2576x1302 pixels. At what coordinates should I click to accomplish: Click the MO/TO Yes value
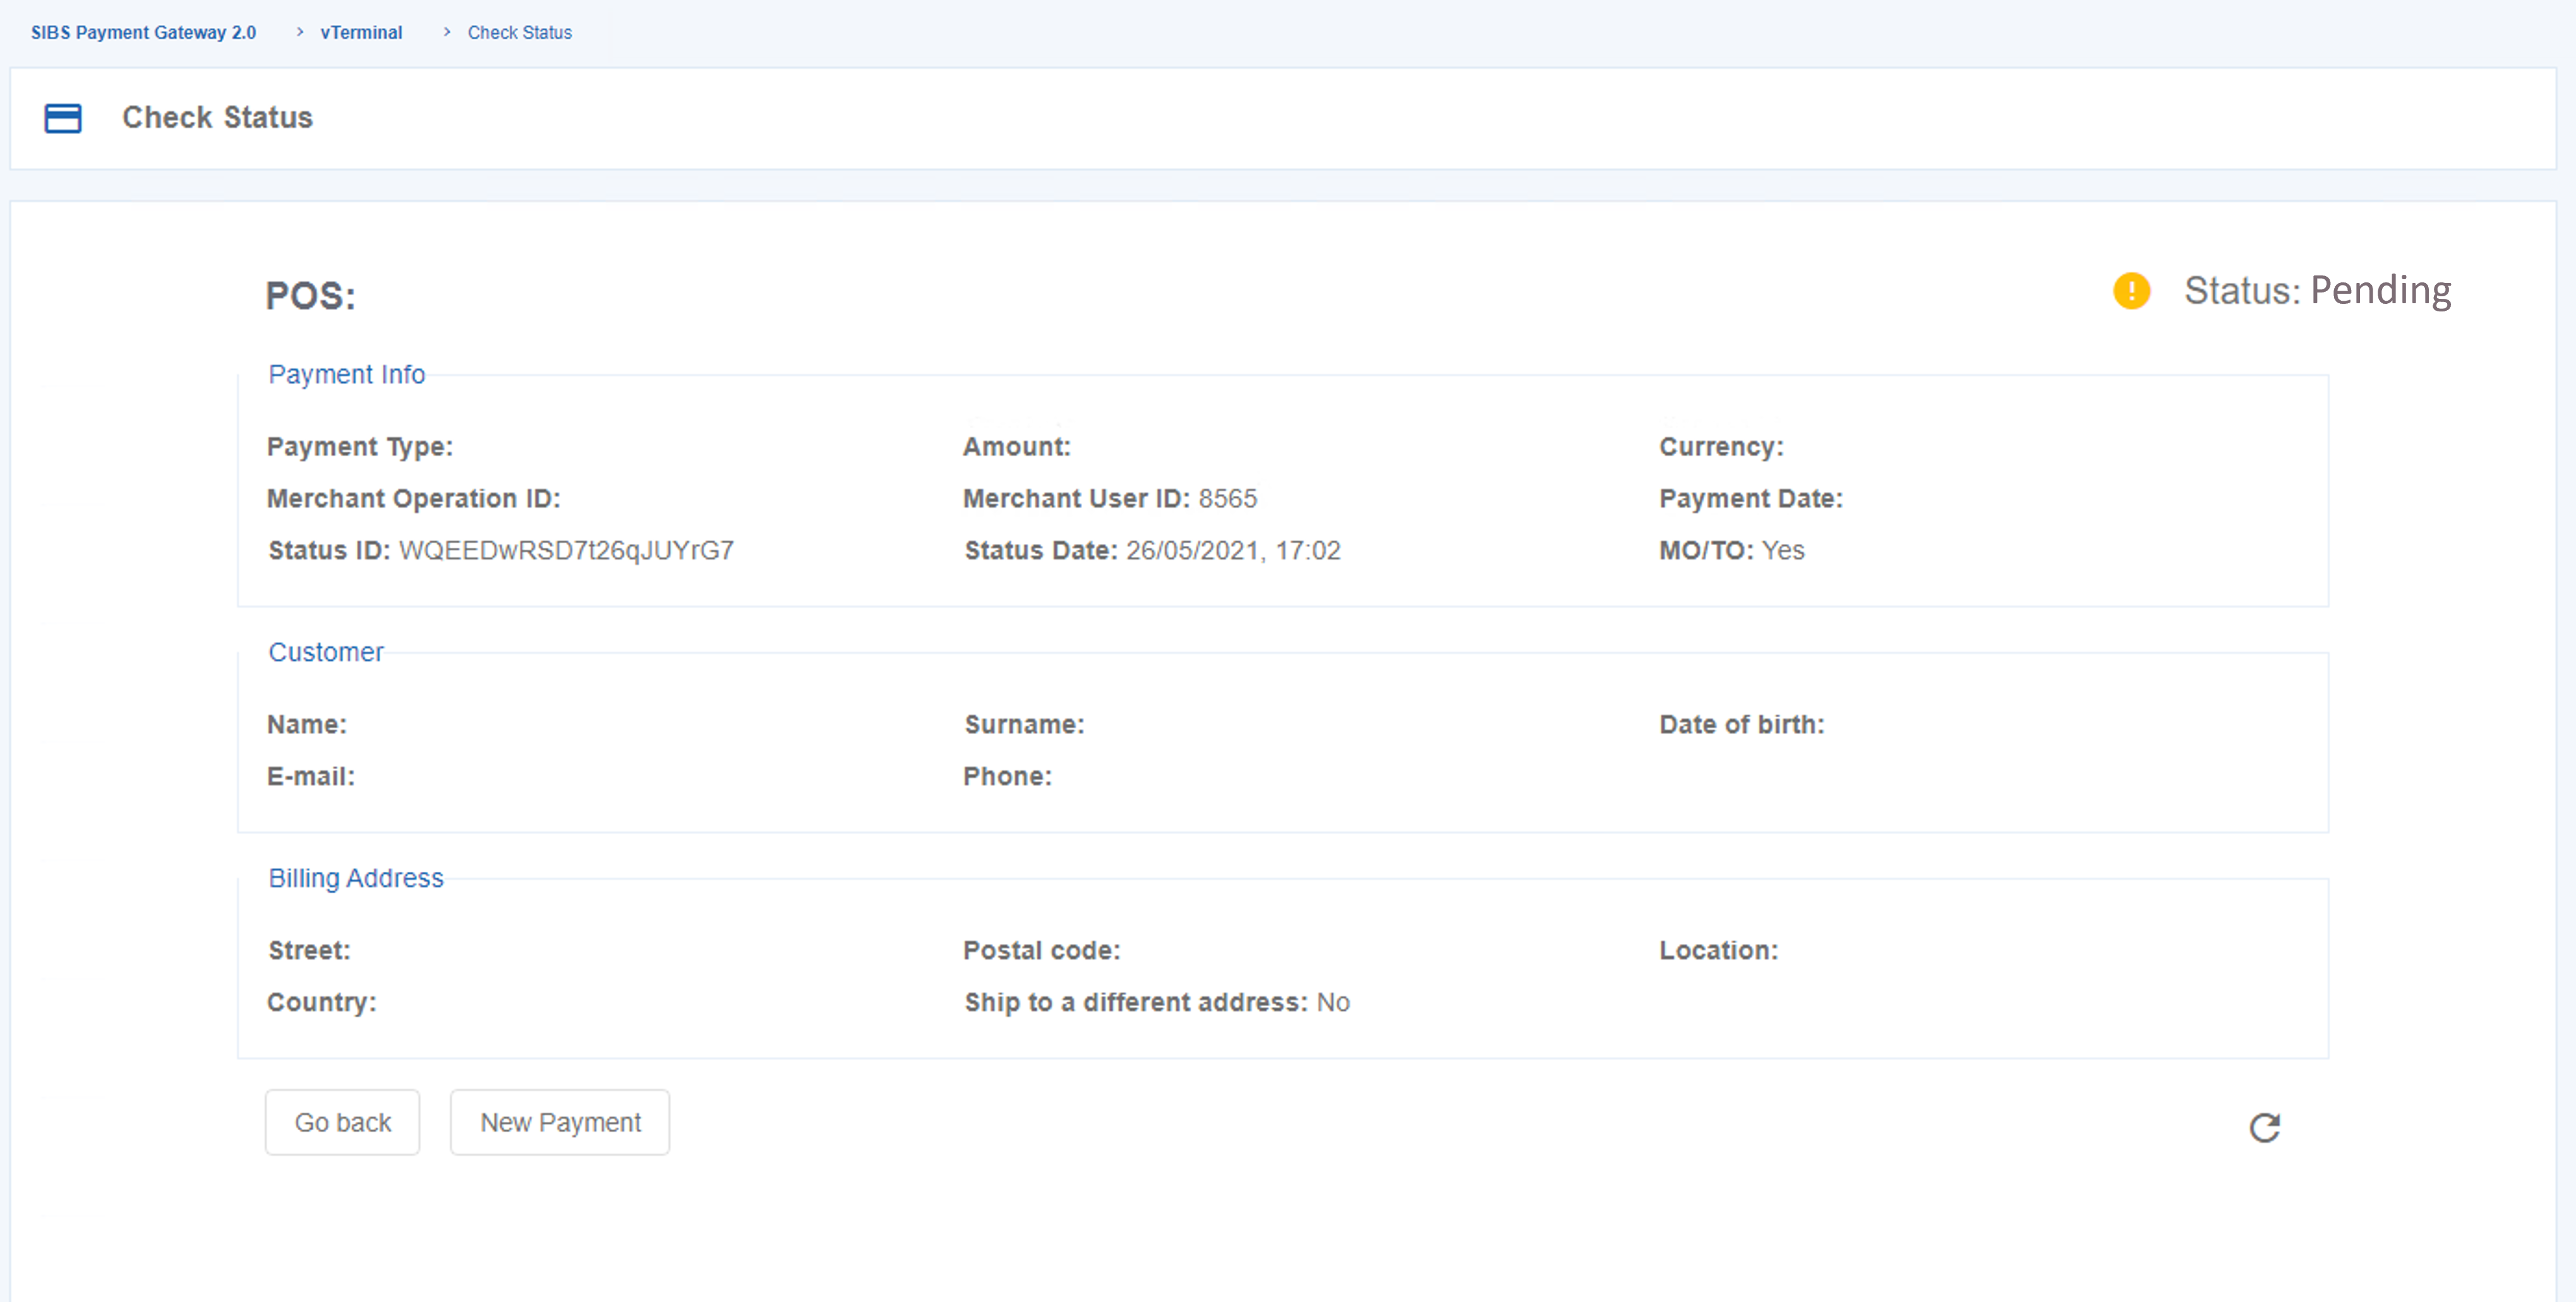(x=1782, y=550)
